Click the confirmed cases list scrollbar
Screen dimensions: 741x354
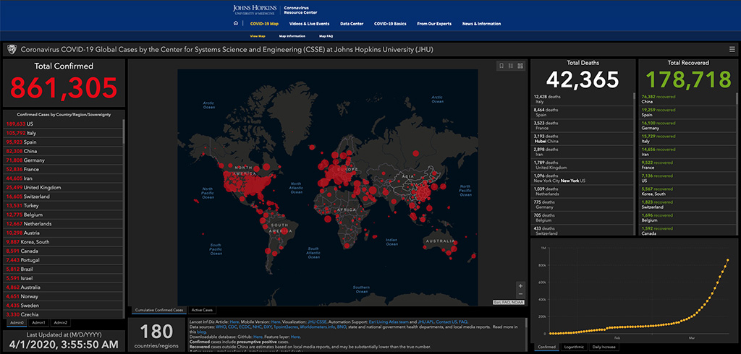pos(124,132)
